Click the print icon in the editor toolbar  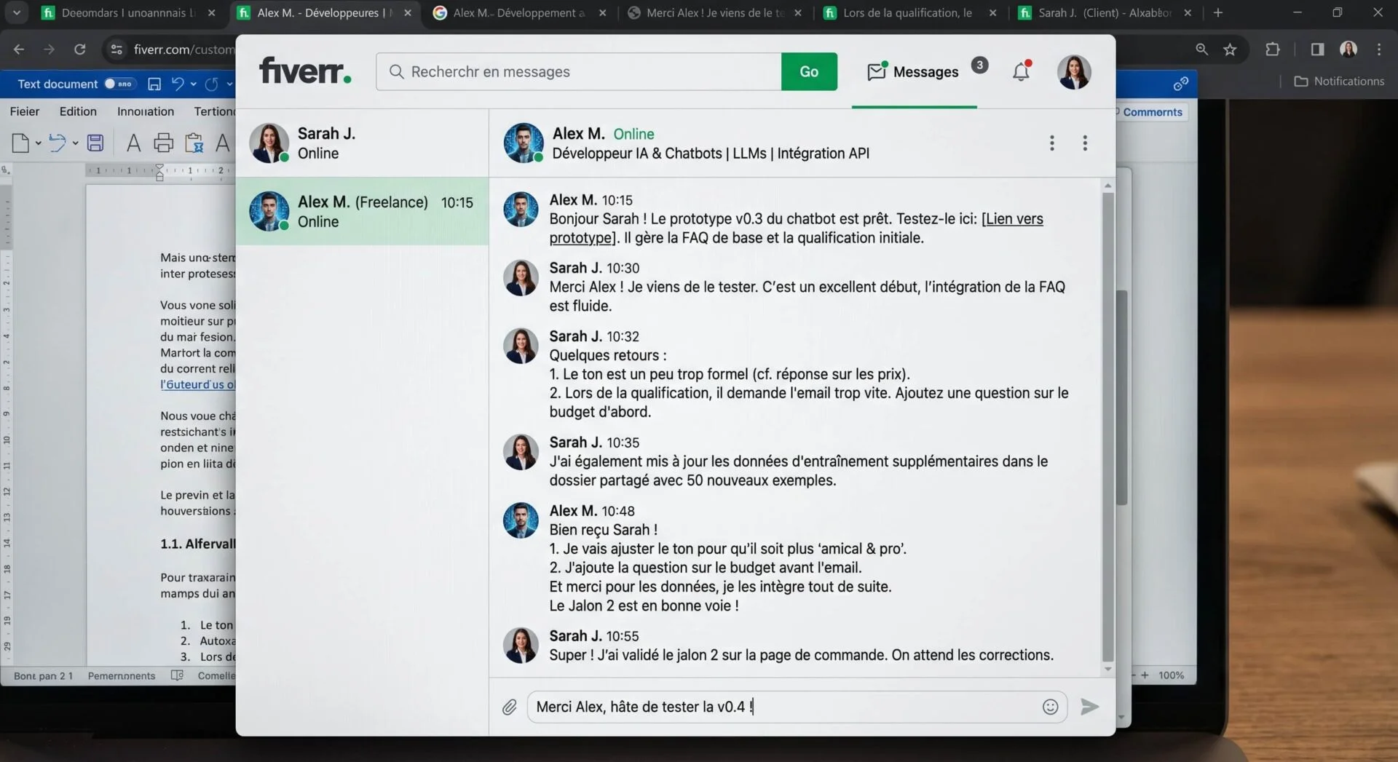click(163, 143)
